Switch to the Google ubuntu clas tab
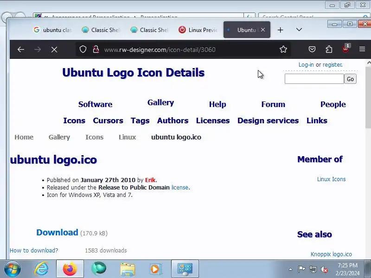Screen dimensions: 371x278 click(52, 30)
